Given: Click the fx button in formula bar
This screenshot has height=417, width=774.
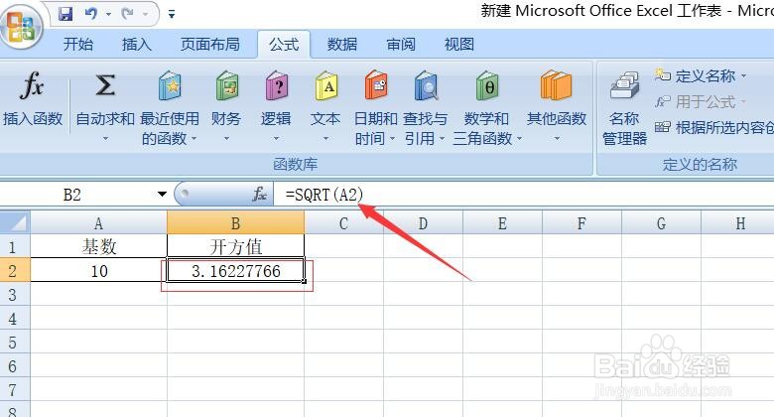Looking at the screenshot, I should click(x=260, y=195).
